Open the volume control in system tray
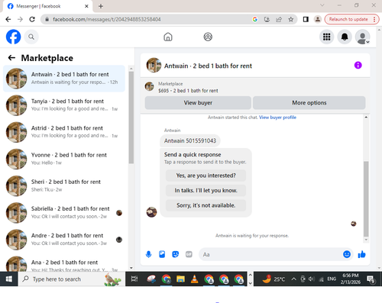 (x=312, y=279)
